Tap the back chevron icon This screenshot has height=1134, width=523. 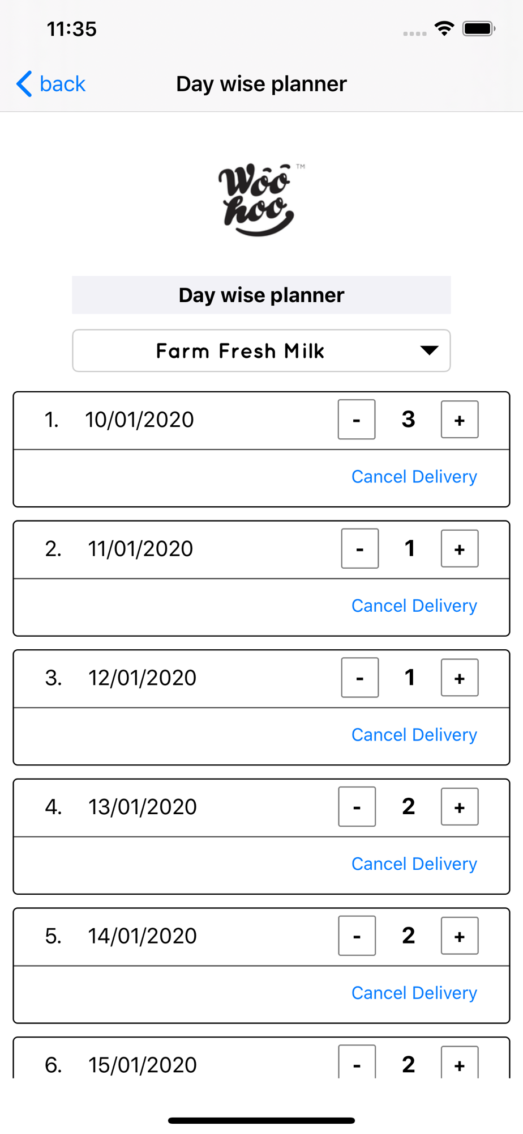24,84
